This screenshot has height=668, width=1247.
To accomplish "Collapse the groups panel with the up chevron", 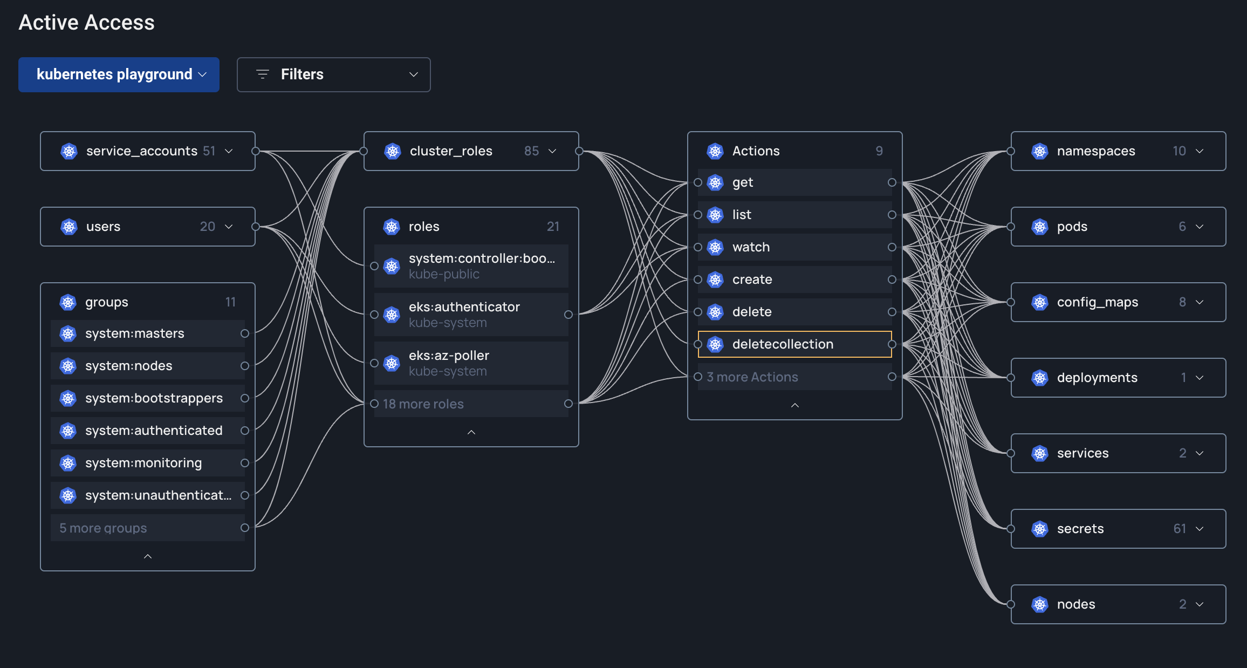I will click(148, 556).
